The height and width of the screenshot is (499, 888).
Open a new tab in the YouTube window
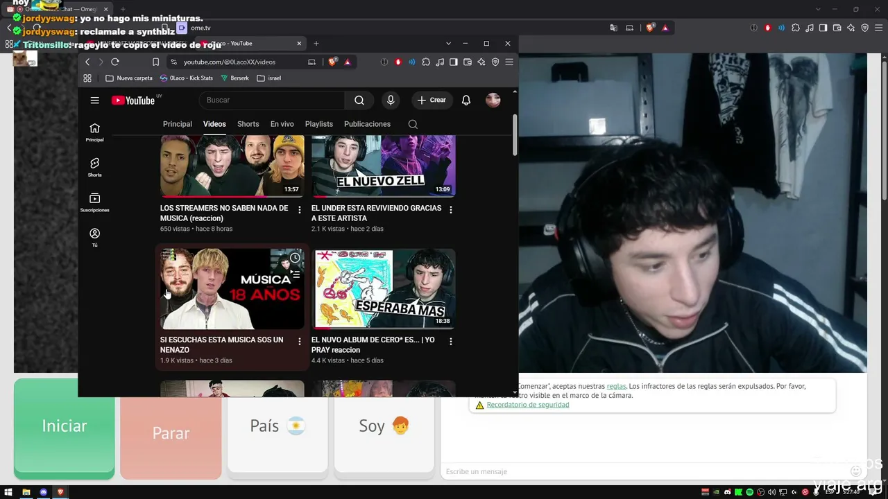click(316, 44)
